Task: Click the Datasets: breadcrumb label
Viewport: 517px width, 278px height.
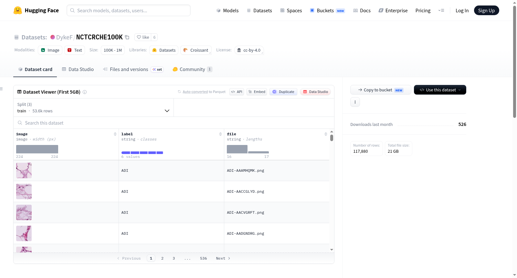Action: pyautogui.click(x=34, y=37)
